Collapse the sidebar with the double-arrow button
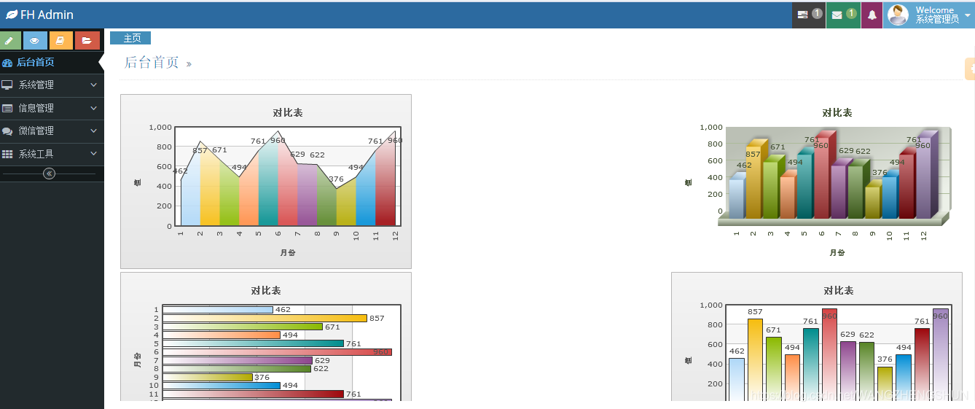Viewport: 975px width, 409px height. [49, 174]
